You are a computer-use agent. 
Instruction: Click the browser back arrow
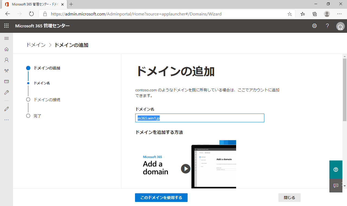coord(8,14)
